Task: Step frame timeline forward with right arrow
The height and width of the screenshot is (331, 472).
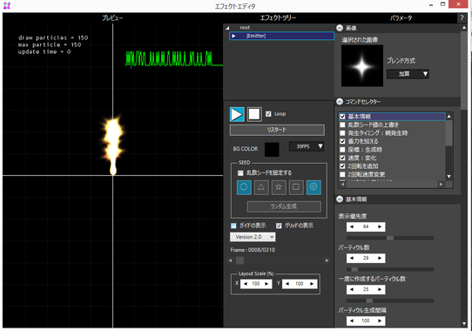Action: (x=327, y=260)
